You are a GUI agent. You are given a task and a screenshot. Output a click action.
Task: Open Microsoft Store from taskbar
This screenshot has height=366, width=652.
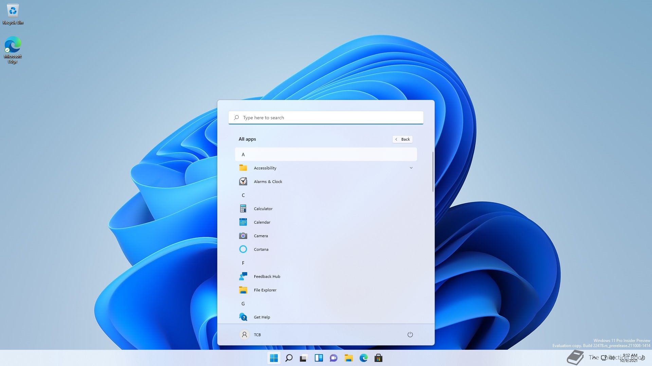(x=378, y=358)
